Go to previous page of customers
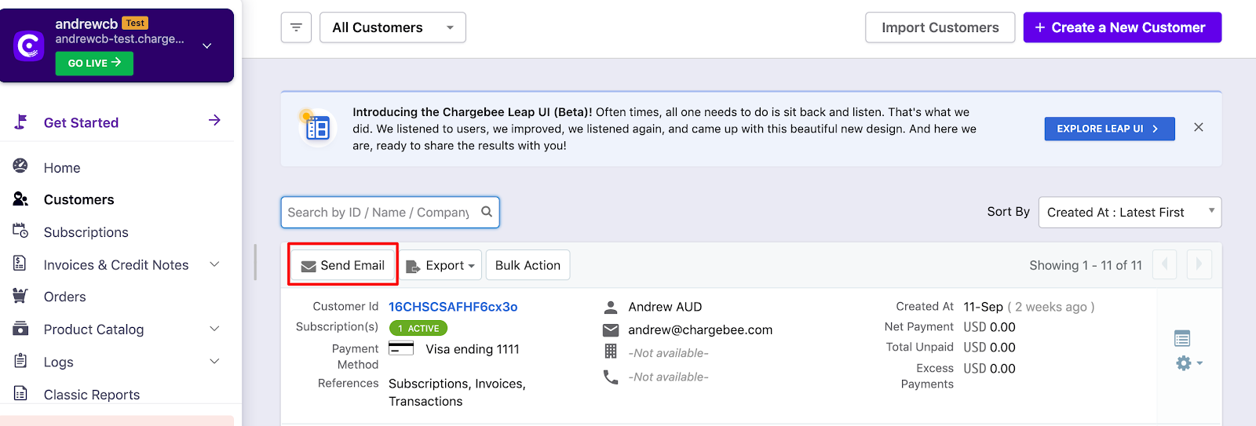 1164,264
